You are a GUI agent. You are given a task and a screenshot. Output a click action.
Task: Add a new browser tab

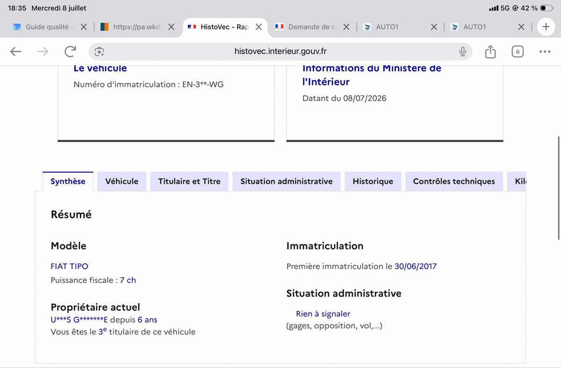546,27
